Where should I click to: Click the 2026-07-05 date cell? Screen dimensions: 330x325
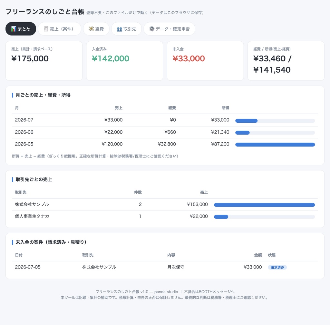point(28,267)
